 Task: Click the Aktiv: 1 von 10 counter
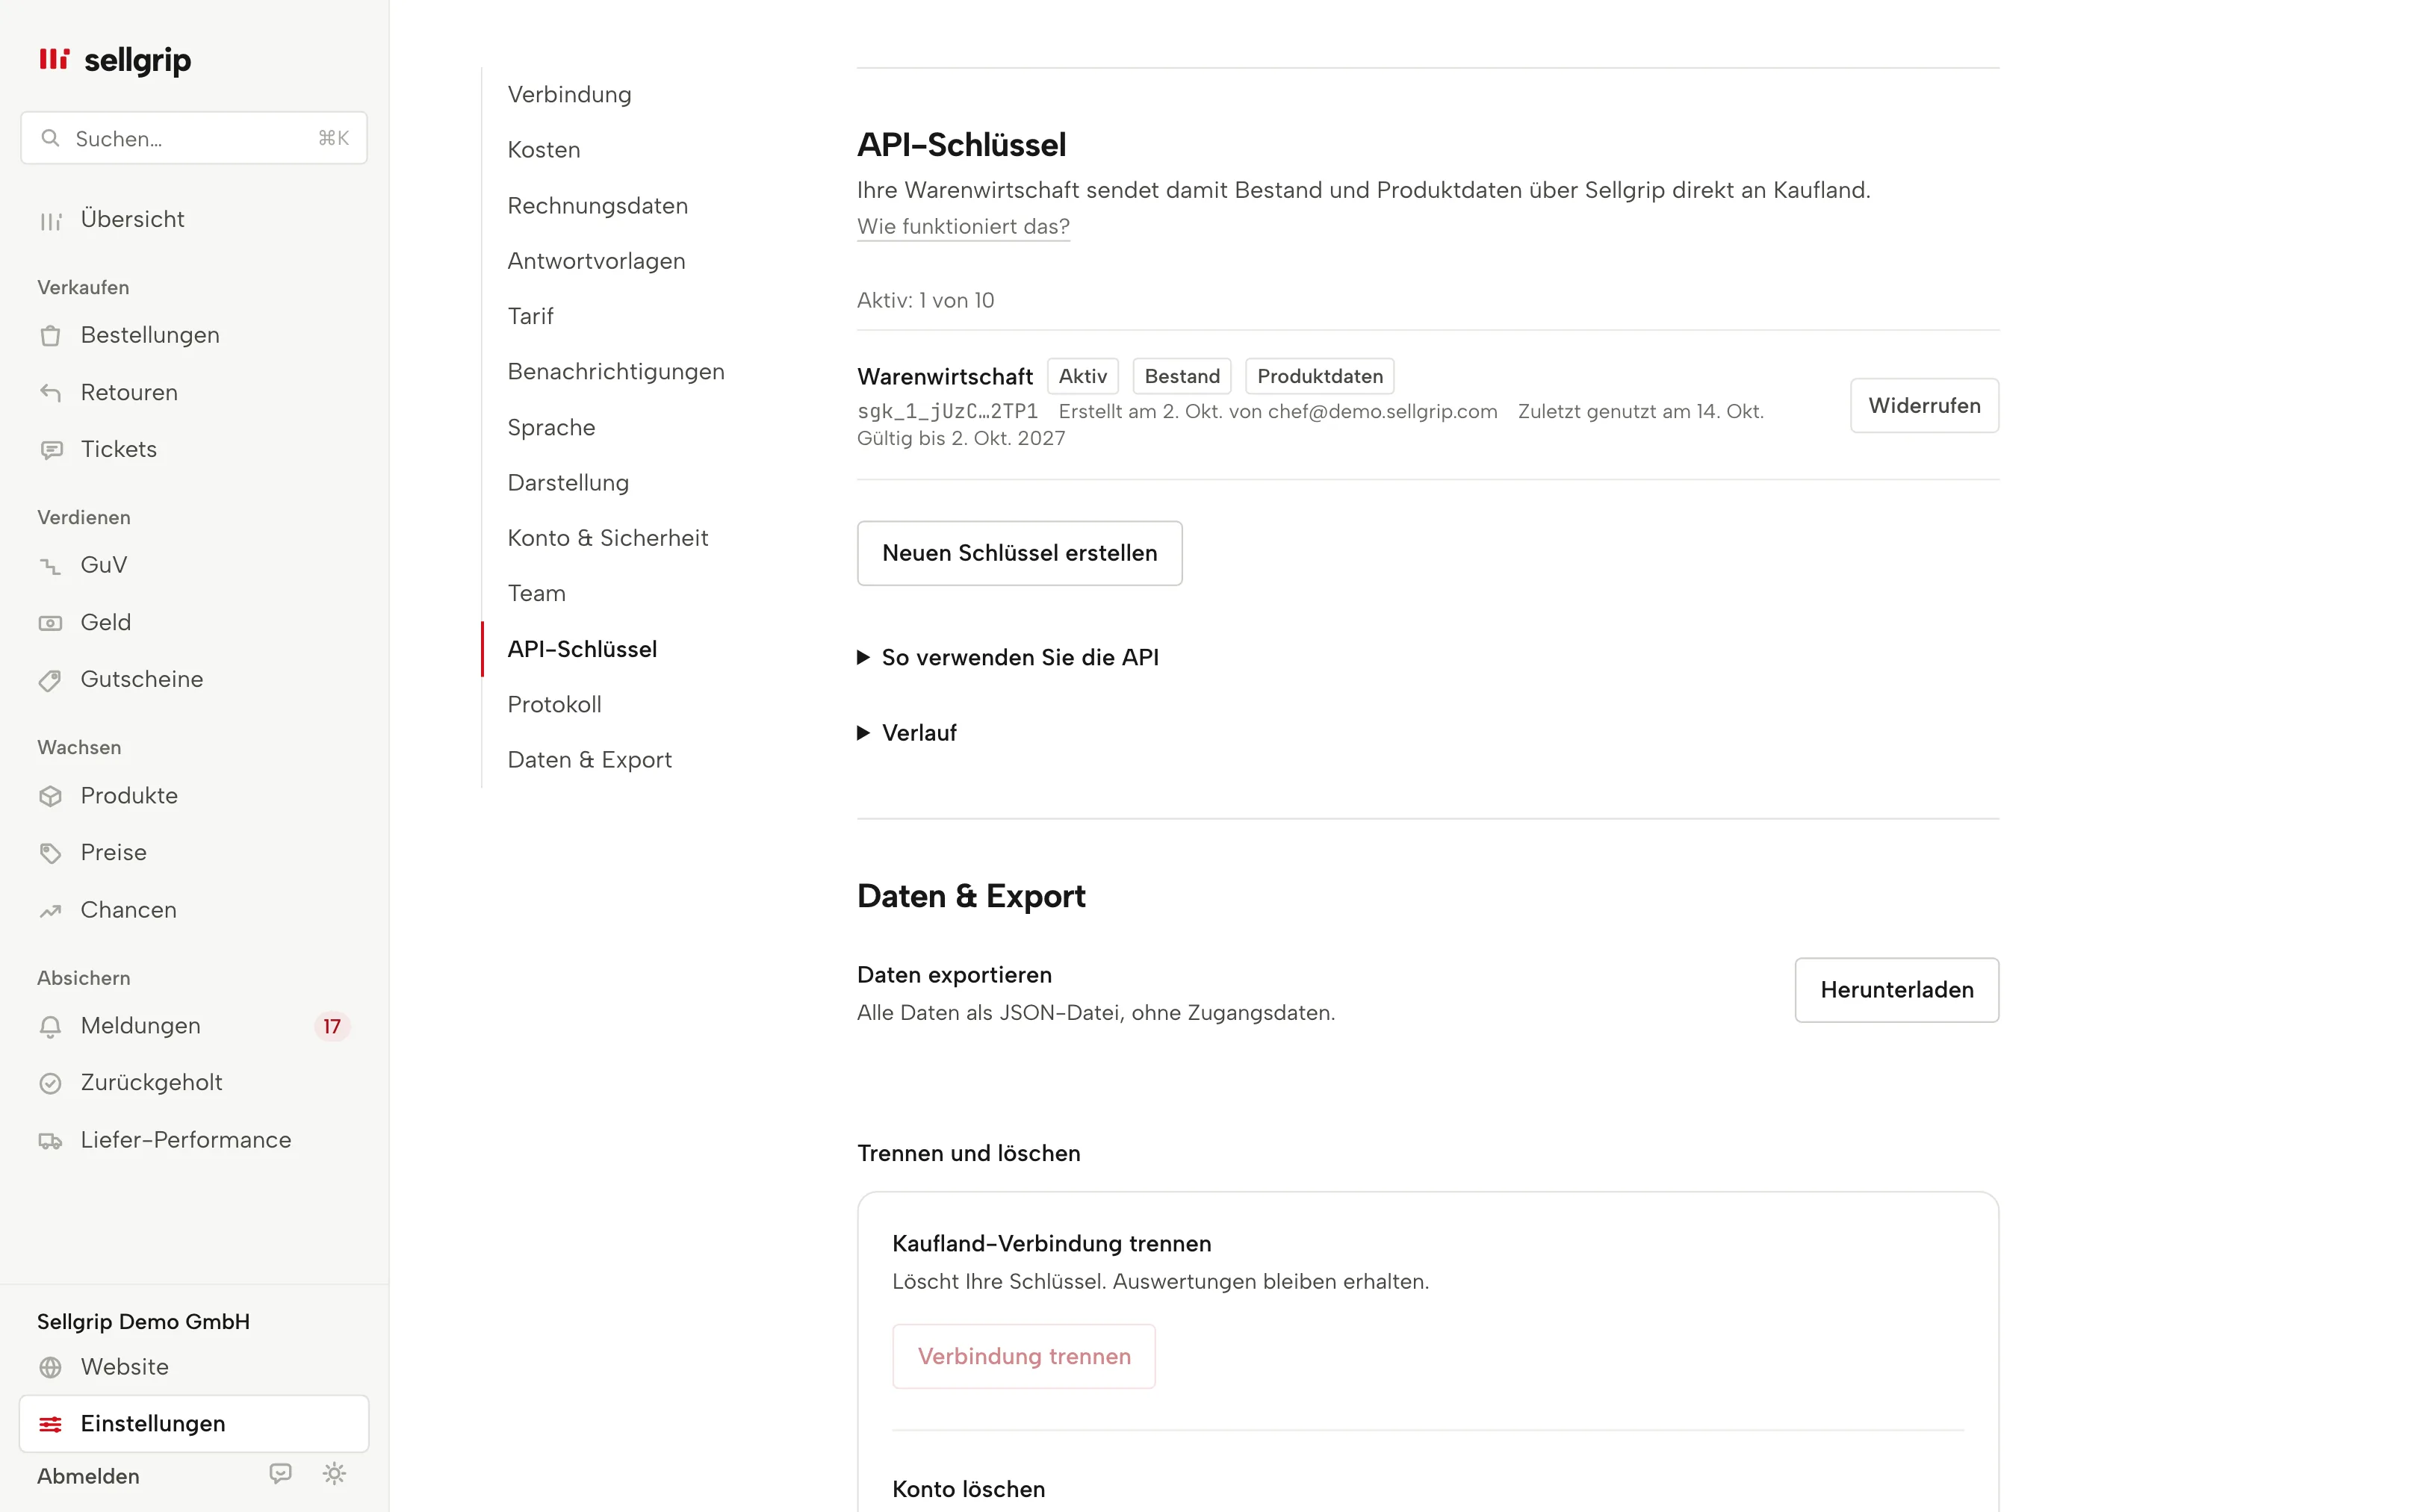click(x=925, y=300)
